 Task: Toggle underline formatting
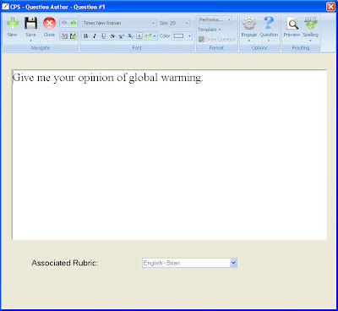[x=103, y=35]
